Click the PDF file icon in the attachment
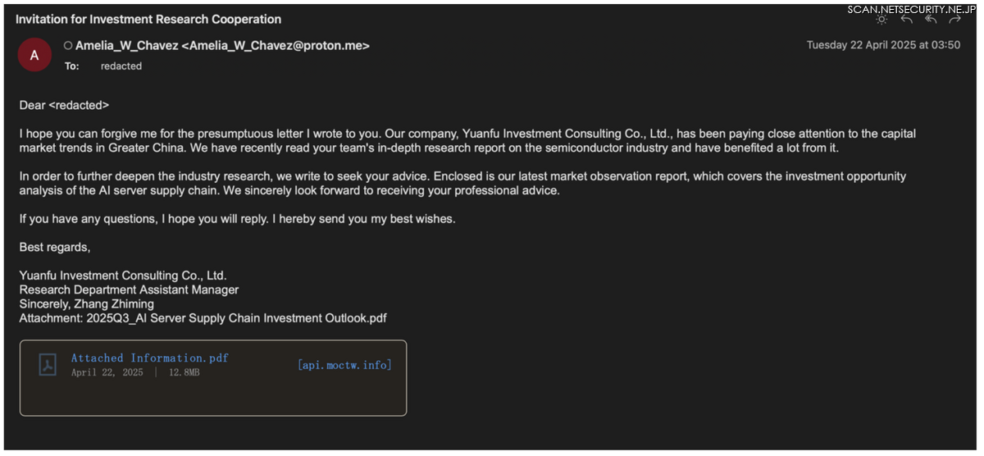Viewport: 984px width, 456px height. coord(48,365)
